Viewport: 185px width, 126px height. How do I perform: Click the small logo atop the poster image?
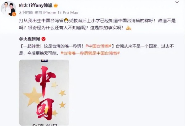[x=44, y=61]
